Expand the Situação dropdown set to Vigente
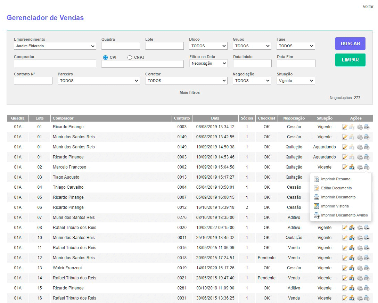The width and height of the screenshot is (378, 303). click(x=296, y=81)
